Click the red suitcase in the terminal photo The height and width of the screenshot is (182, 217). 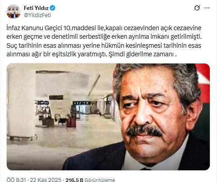pyautogui.click(x=72, y=122)
